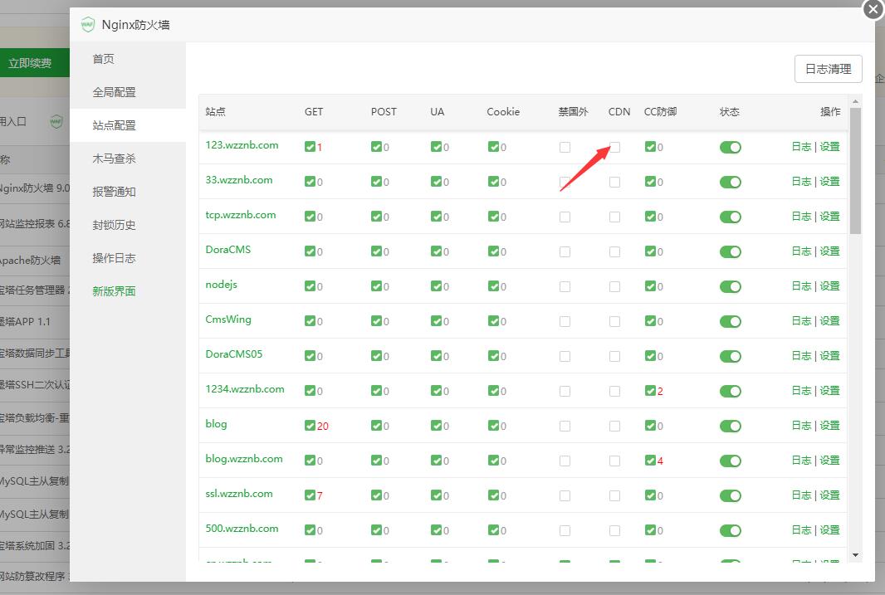Screen dimensions: 885x595
Task: Toggle status switch for nodejs
Action: click(x=731, y=286)
